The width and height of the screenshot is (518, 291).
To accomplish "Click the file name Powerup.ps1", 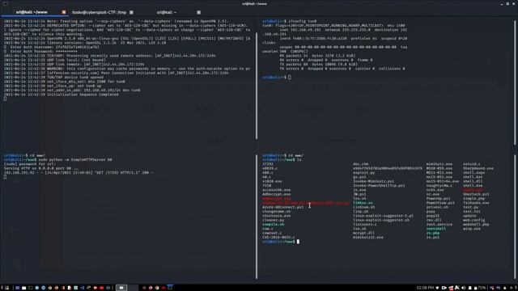I will tap(438, 199).
